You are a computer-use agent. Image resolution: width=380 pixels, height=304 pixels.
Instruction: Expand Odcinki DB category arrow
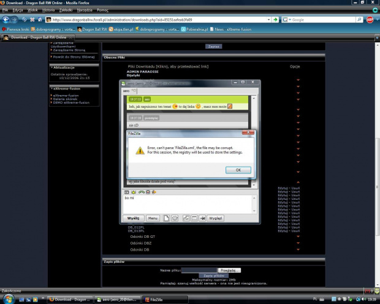pos(298,249)
